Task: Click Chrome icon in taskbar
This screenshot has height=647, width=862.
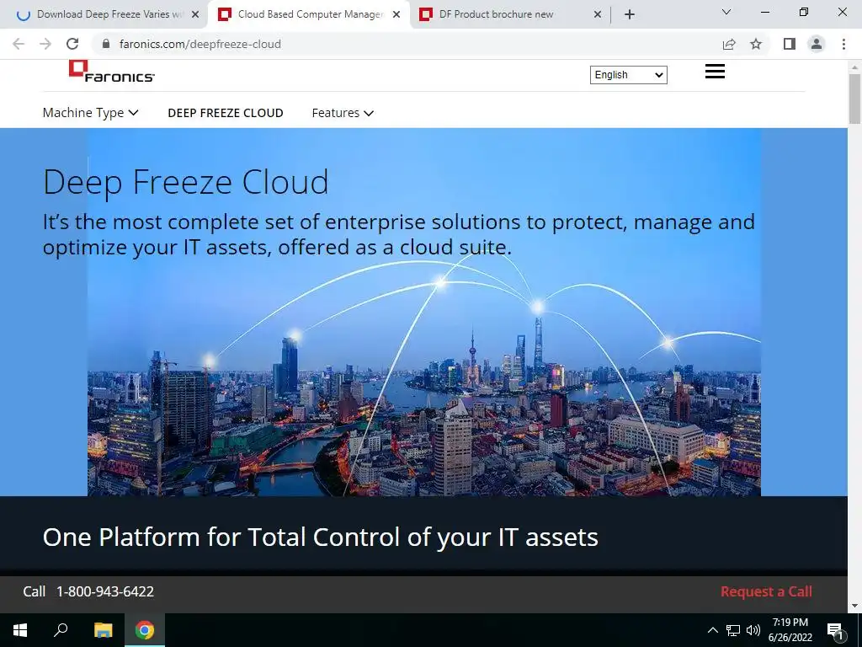Action: (x=145, y=630)
